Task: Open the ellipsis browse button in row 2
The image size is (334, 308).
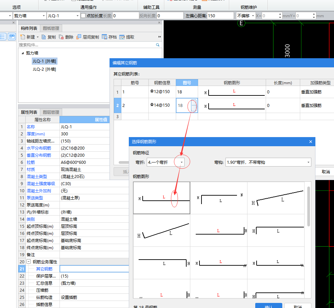Action: click(x=193, y=106)
